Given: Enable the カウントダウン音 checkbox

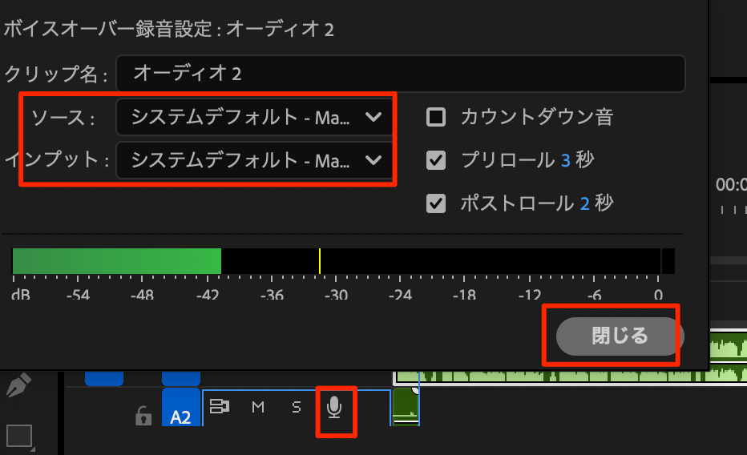Looking at the screenshot, I should click(x=436, y=118).
